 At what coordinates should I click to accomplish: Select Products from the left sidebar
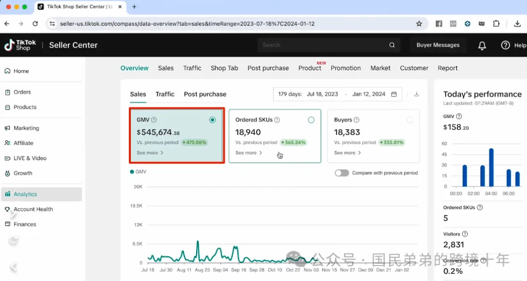coord(24,107)
